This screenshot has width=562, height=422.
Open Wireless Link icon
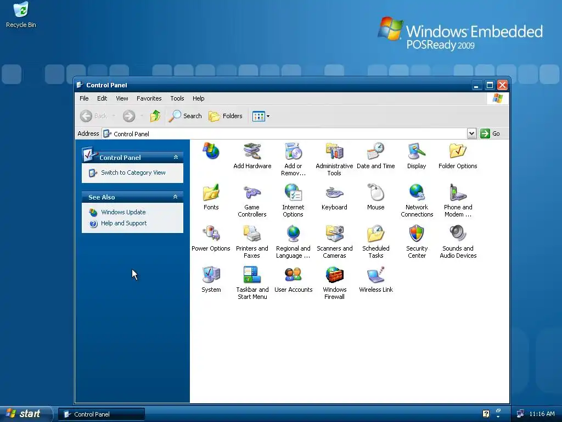(375, 275)
